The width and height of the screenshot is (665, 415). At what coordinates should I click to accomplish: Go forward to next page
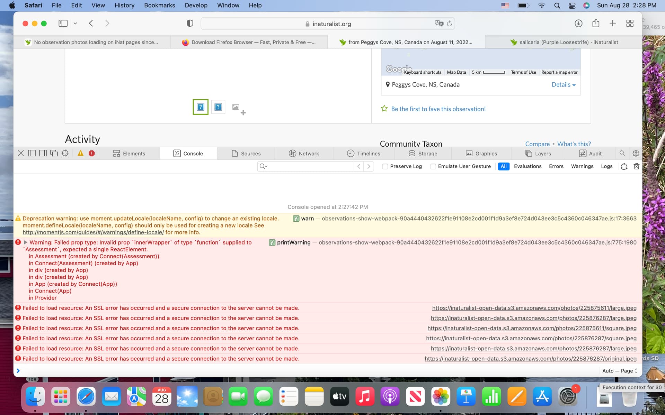(107, 24)
